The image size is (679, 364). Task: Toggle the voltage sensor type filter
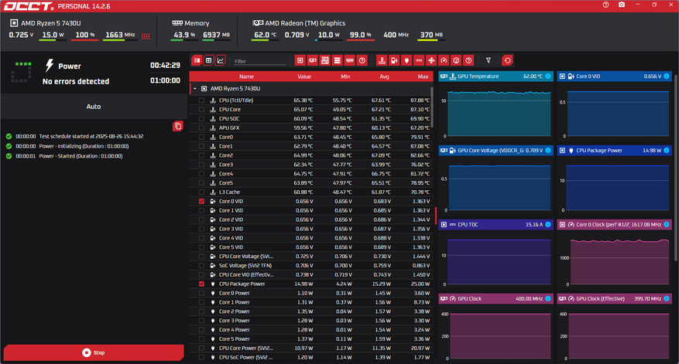pos(394,60)
